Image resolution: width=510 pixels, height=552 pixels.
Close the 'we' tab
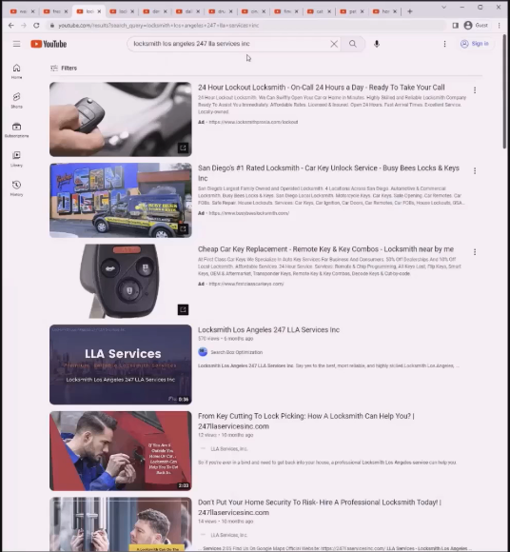(x=32, y=11)
